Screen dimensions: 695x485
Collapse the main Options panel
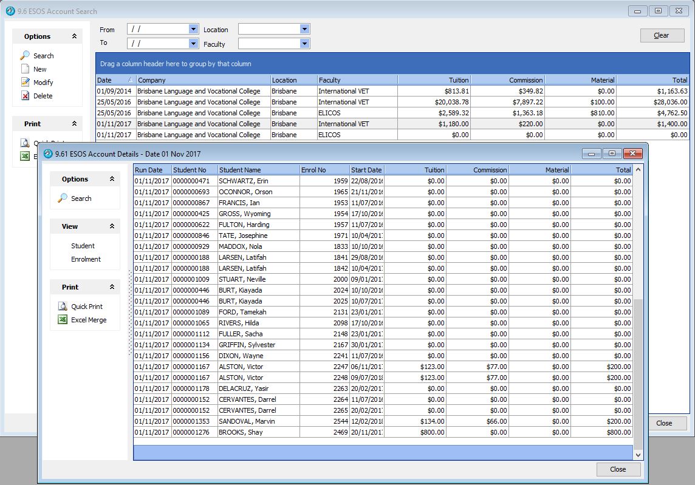click(74, 36)
